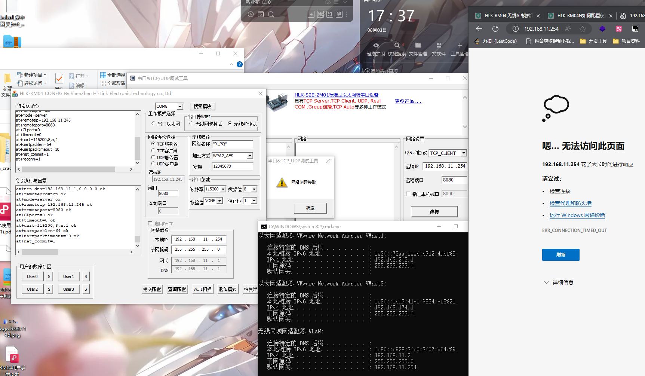Open 文件管理 folder icon in desktop assistant
This screenshot has width=645, height=376.
tap(418, 45)
